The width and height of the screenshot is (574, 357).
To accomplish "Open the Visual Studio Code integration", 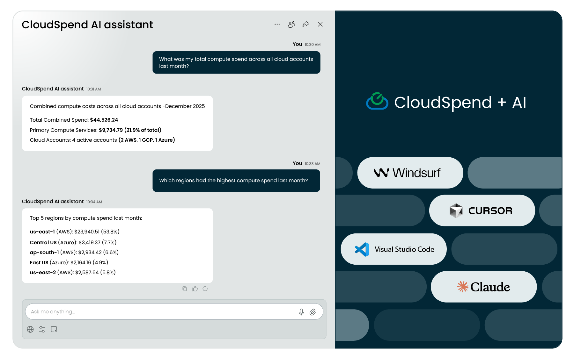I will click(x=394, y=249).
